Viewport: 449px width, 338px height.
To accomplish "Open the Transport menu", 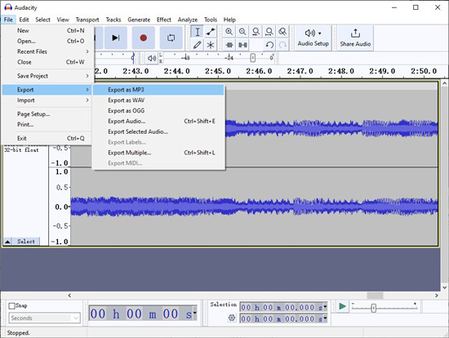I will (87, 20).
